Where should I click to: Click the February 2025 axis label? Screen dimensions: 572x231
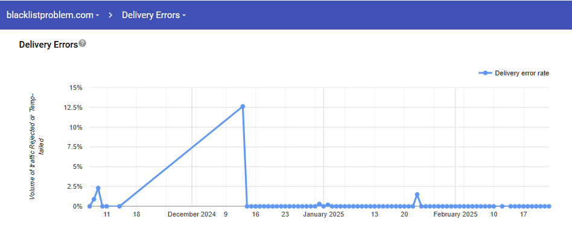(456, 215)
